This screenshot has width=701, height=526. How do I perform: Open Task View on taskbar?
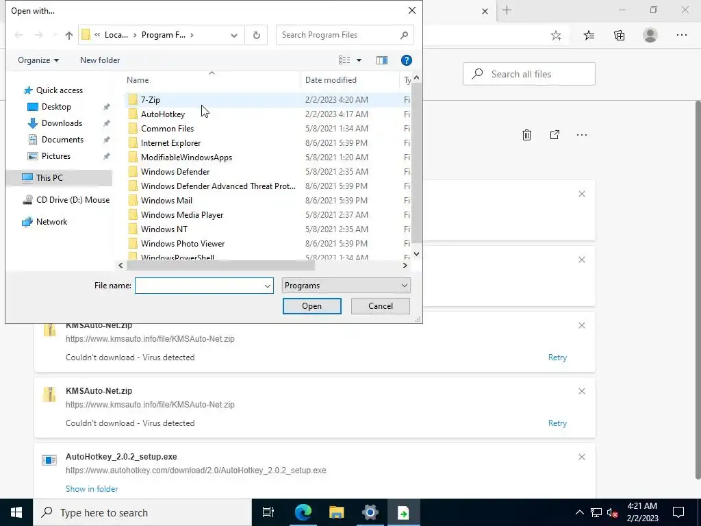pyautogui.click(x=268, y=512)
